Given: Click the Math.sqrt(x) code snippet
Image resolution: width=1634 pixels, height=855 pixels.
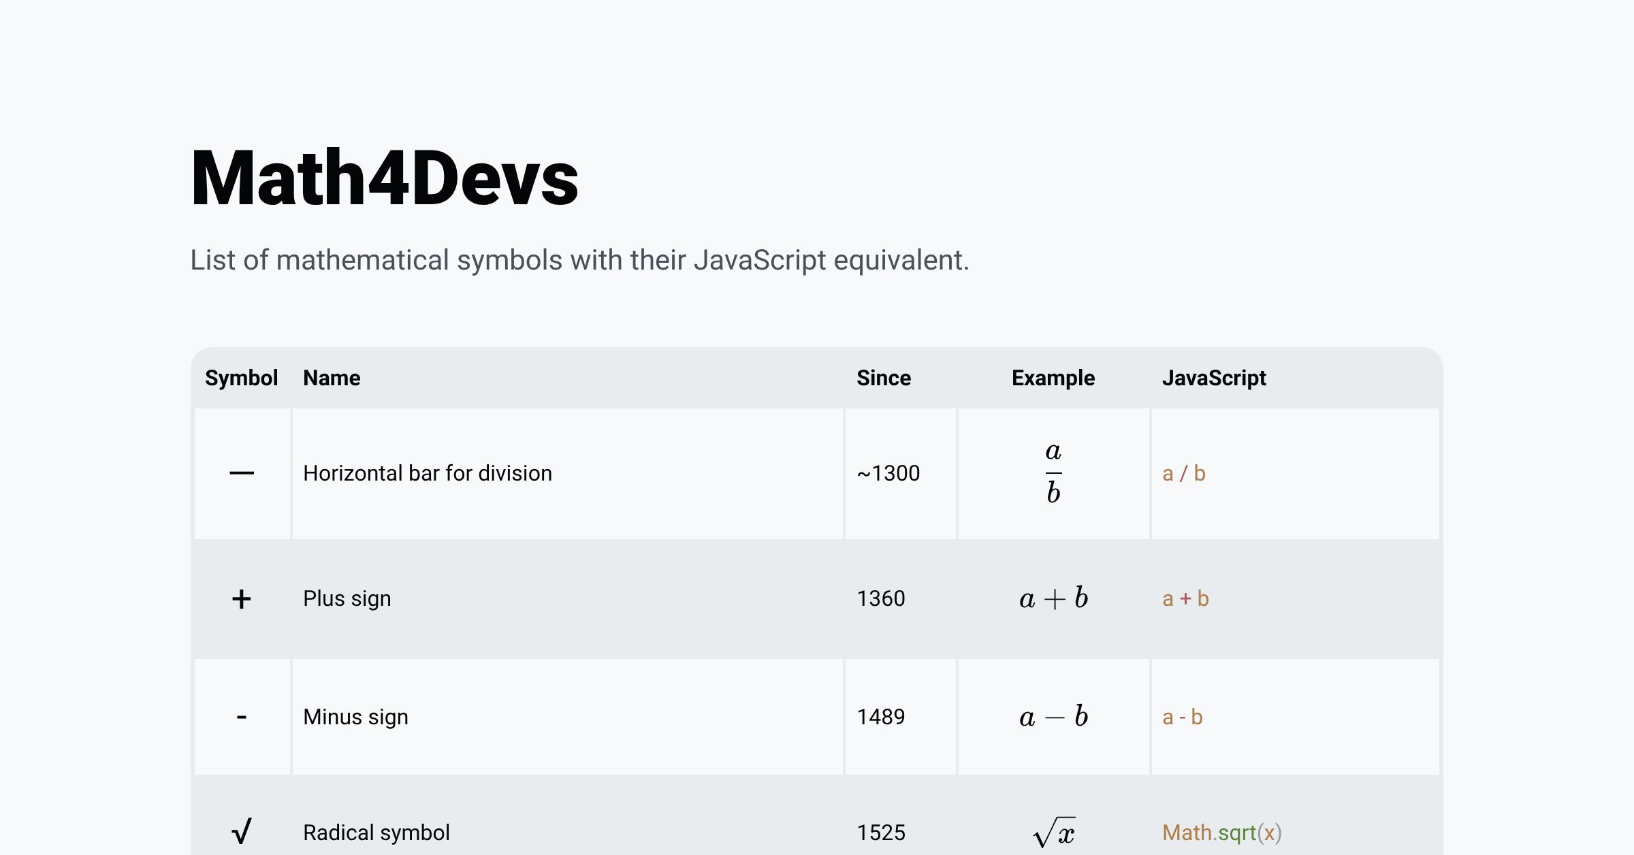Looking at the screenshot, I should [x=1221, y=832].
